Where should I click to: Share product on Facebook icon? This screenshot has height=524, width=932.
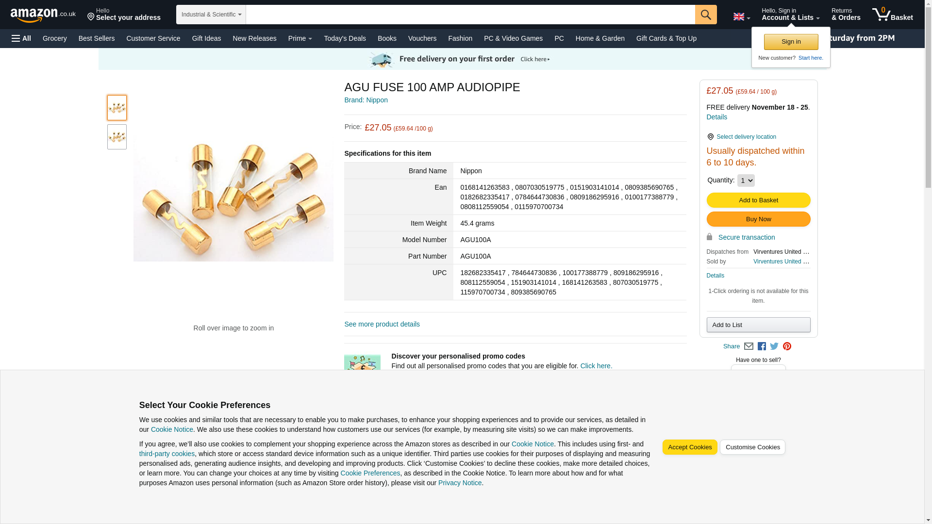(x=762, y=346)
